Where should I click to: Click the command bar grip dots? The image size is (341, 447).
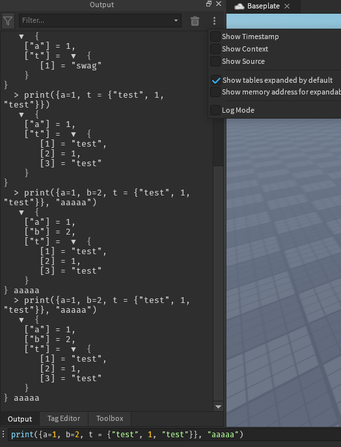(3, 434)
